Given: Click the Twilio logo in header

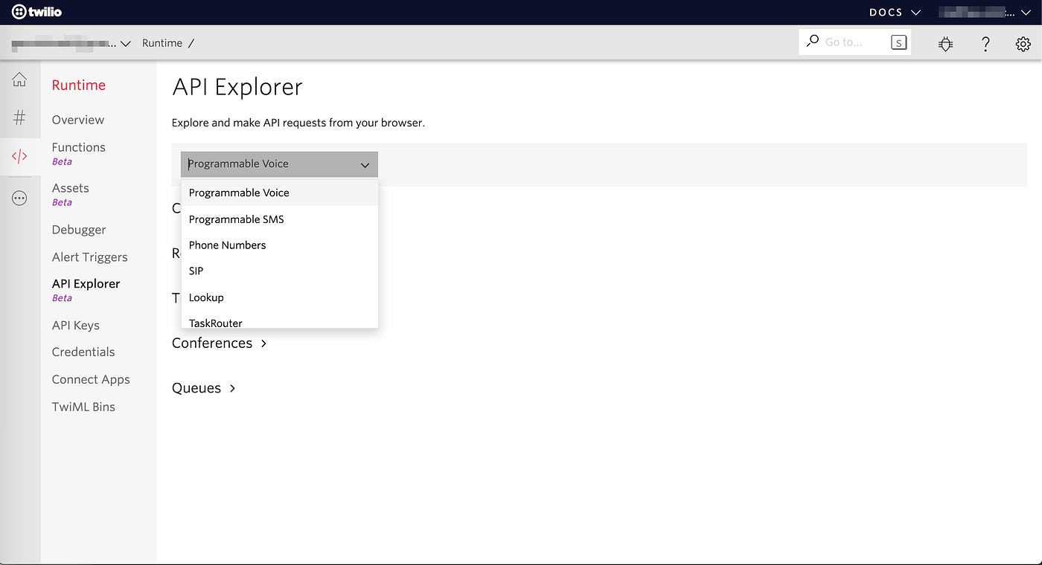Looking at the screenshot, I should click(x=36, y=12).
